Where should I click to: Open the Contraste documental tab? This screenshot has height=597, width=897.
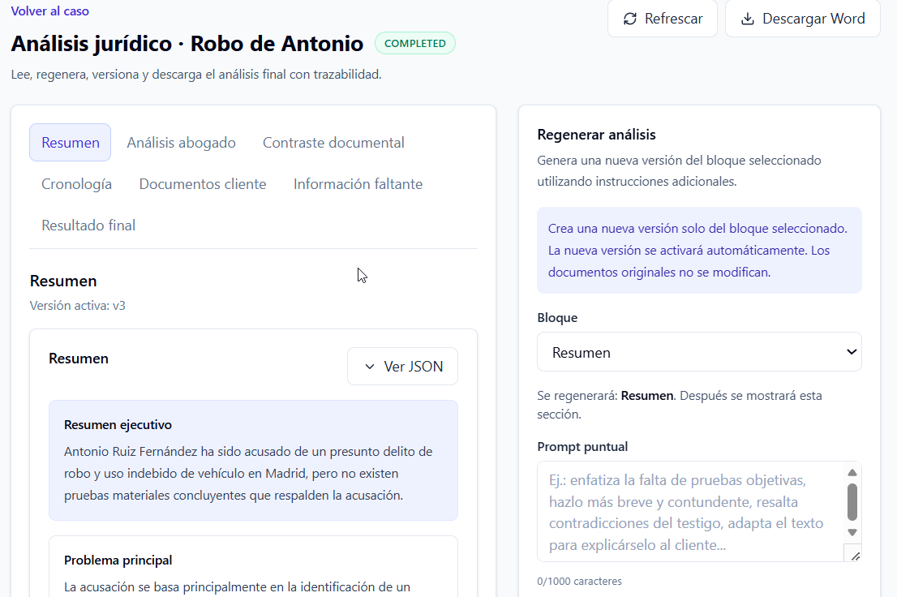click(333, 143)
